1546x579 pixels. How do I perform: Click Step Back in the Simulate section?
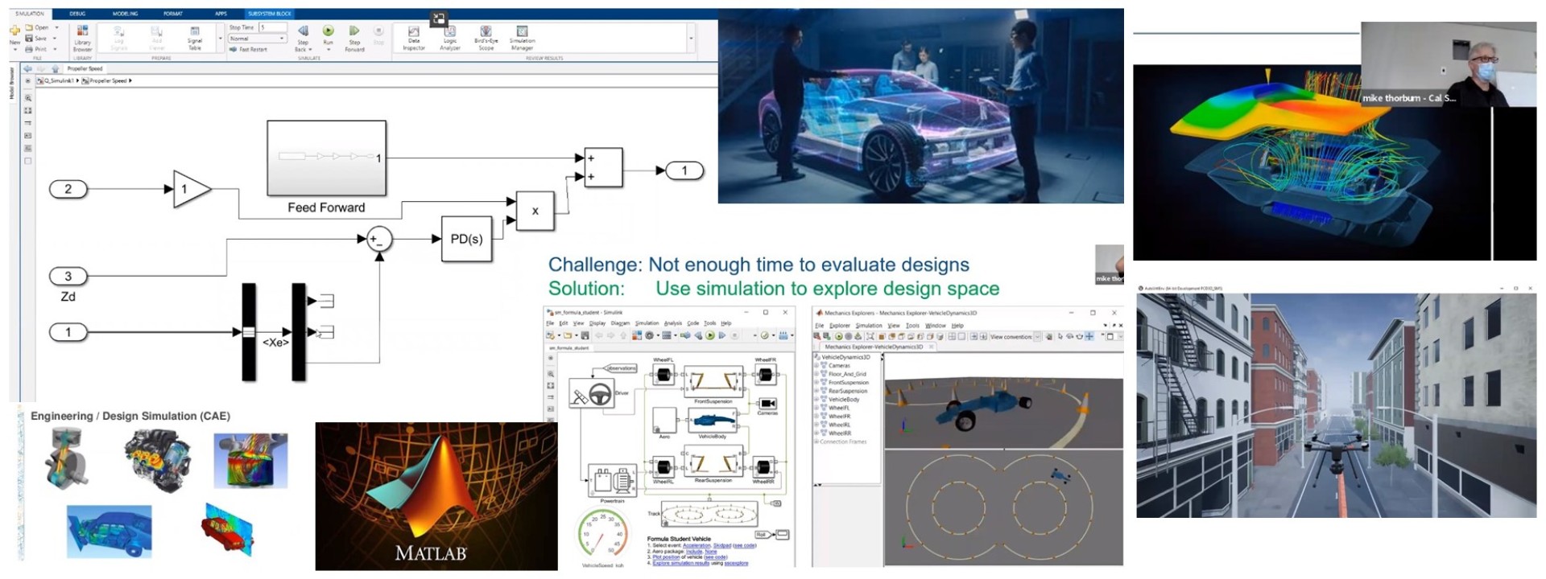click(x=302, y=39)
